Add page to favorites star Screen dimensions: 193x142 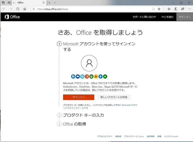[159, 9]
